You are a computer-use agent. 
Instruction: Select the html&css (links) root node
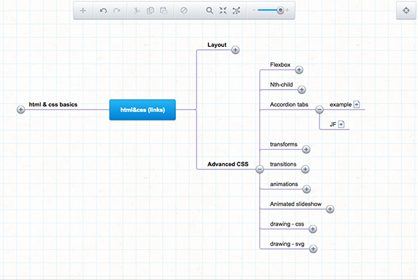(143, 109)
